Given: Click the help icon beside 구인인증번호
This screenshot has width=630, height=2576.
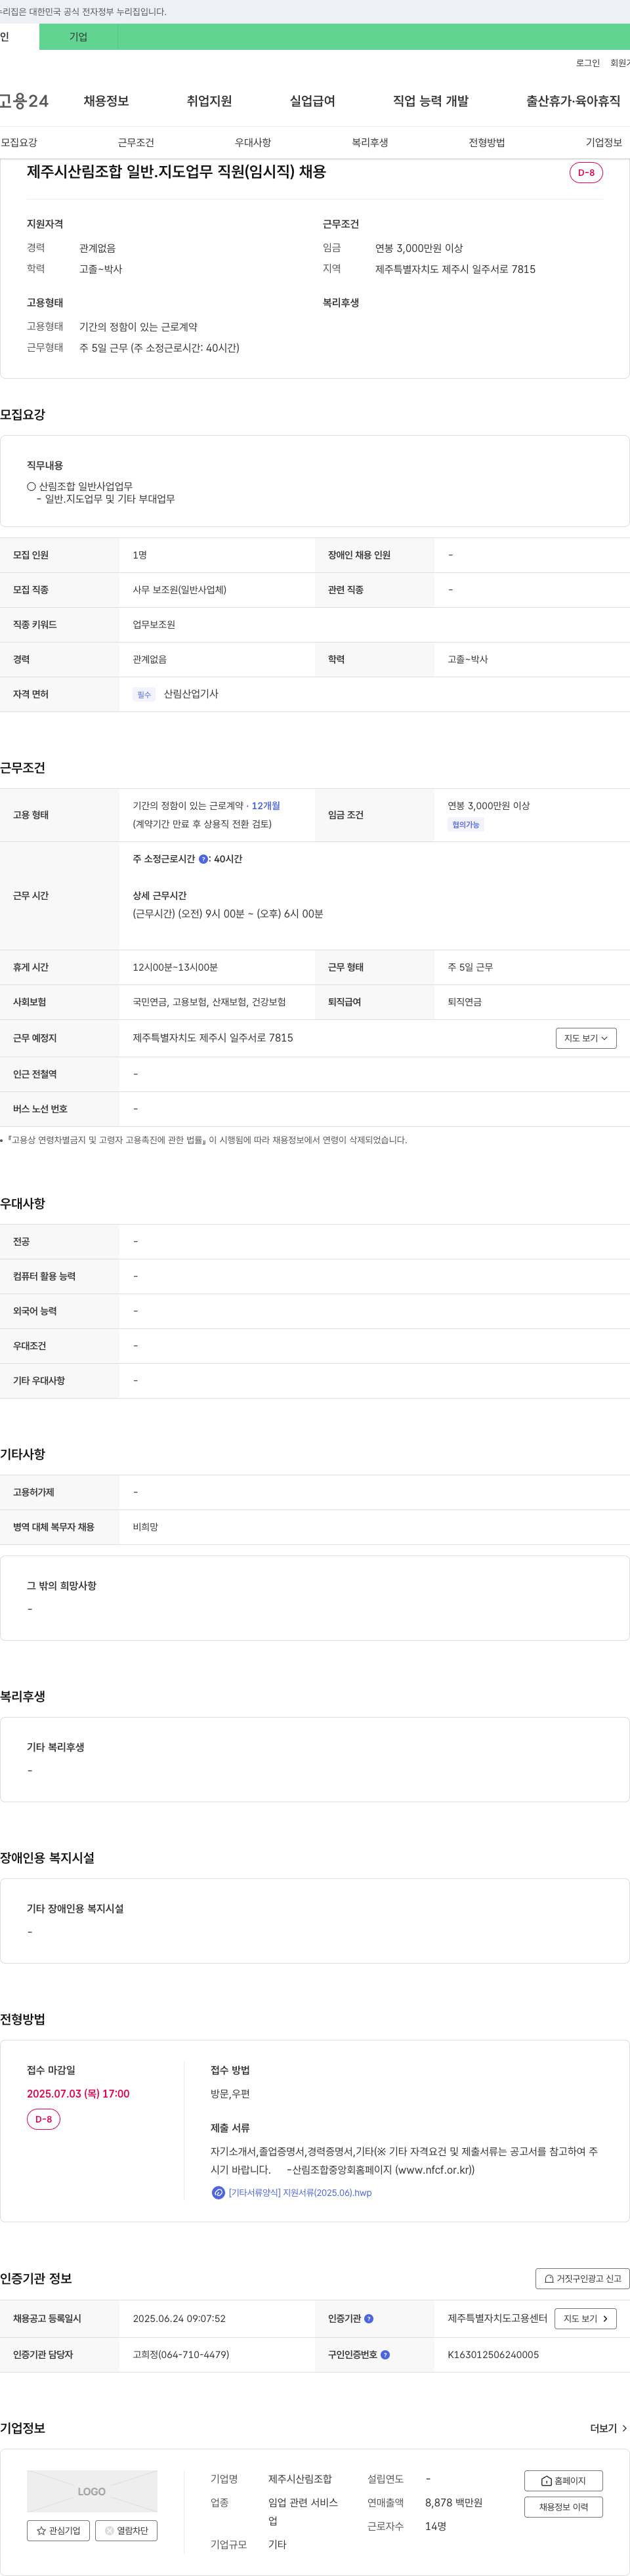Looking at the screenshot, I should 385,2354.
